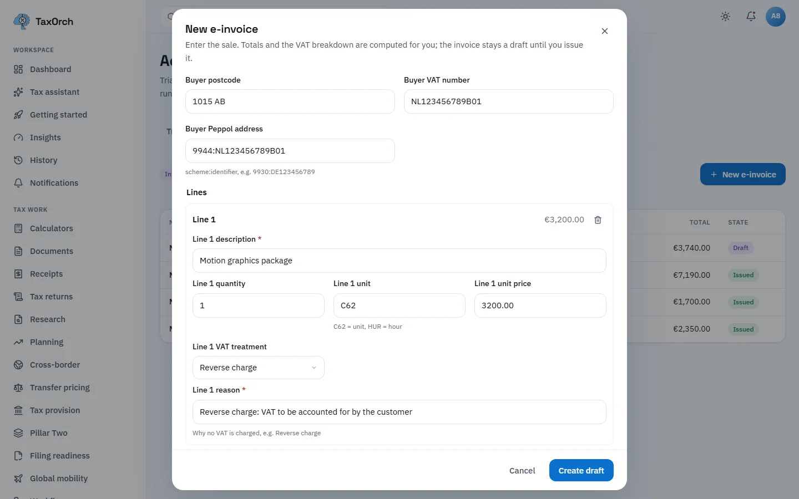Viewport: 799px width, 499px height.
Task: Edit the Line 1 reason field
Action: (x=399, y=412)
